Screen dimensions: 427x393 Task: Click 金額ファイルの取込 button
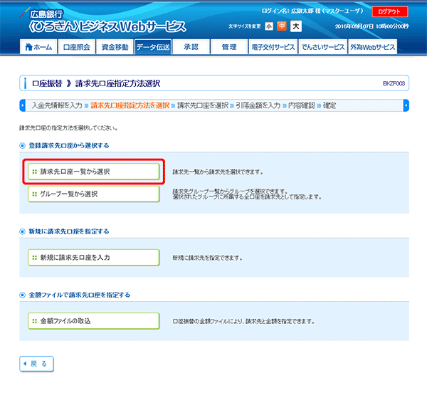click(x=93, y=321)
